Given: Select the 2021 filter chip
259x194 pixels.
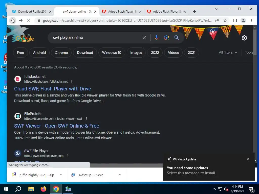Looking at the screenshot, I should [192, 53].
